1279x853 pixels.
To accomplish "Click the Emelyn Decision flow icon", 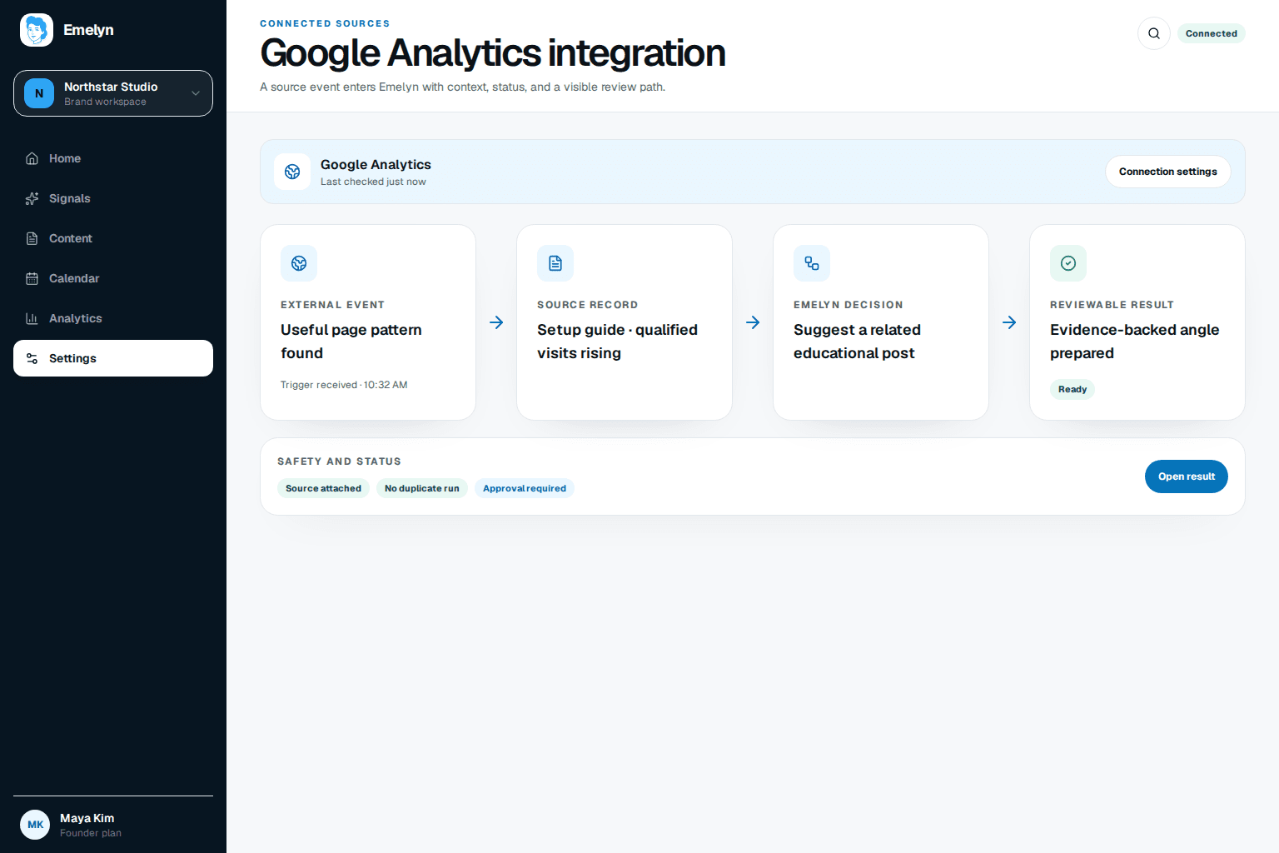I will click(812, 263).
